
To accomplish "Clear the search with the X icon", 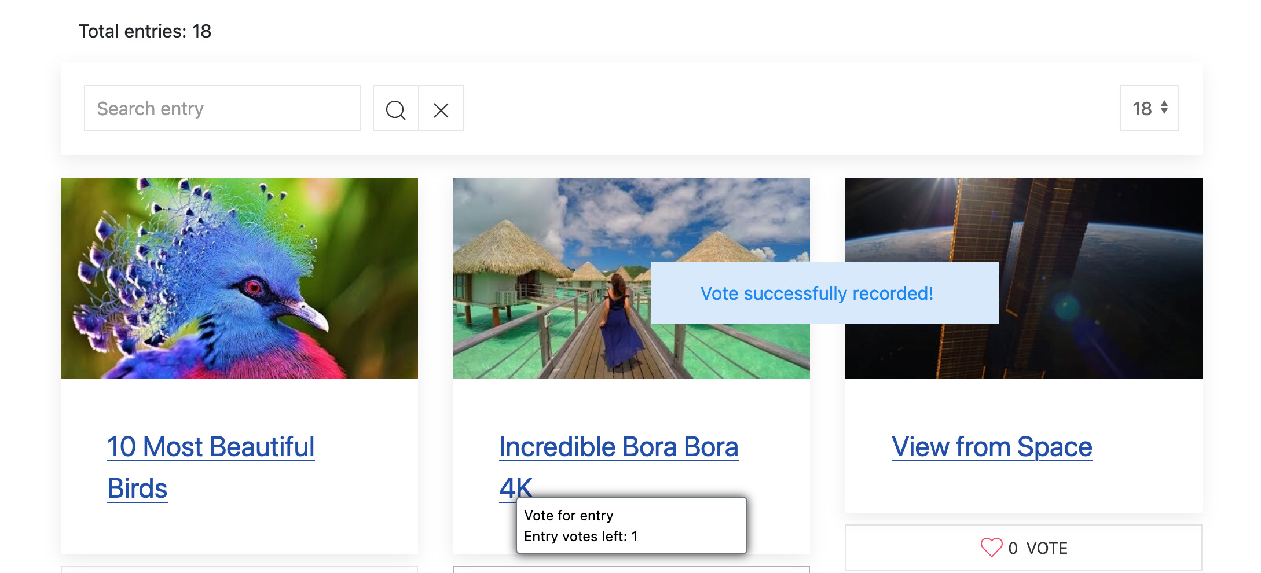I will pos(441,109).
